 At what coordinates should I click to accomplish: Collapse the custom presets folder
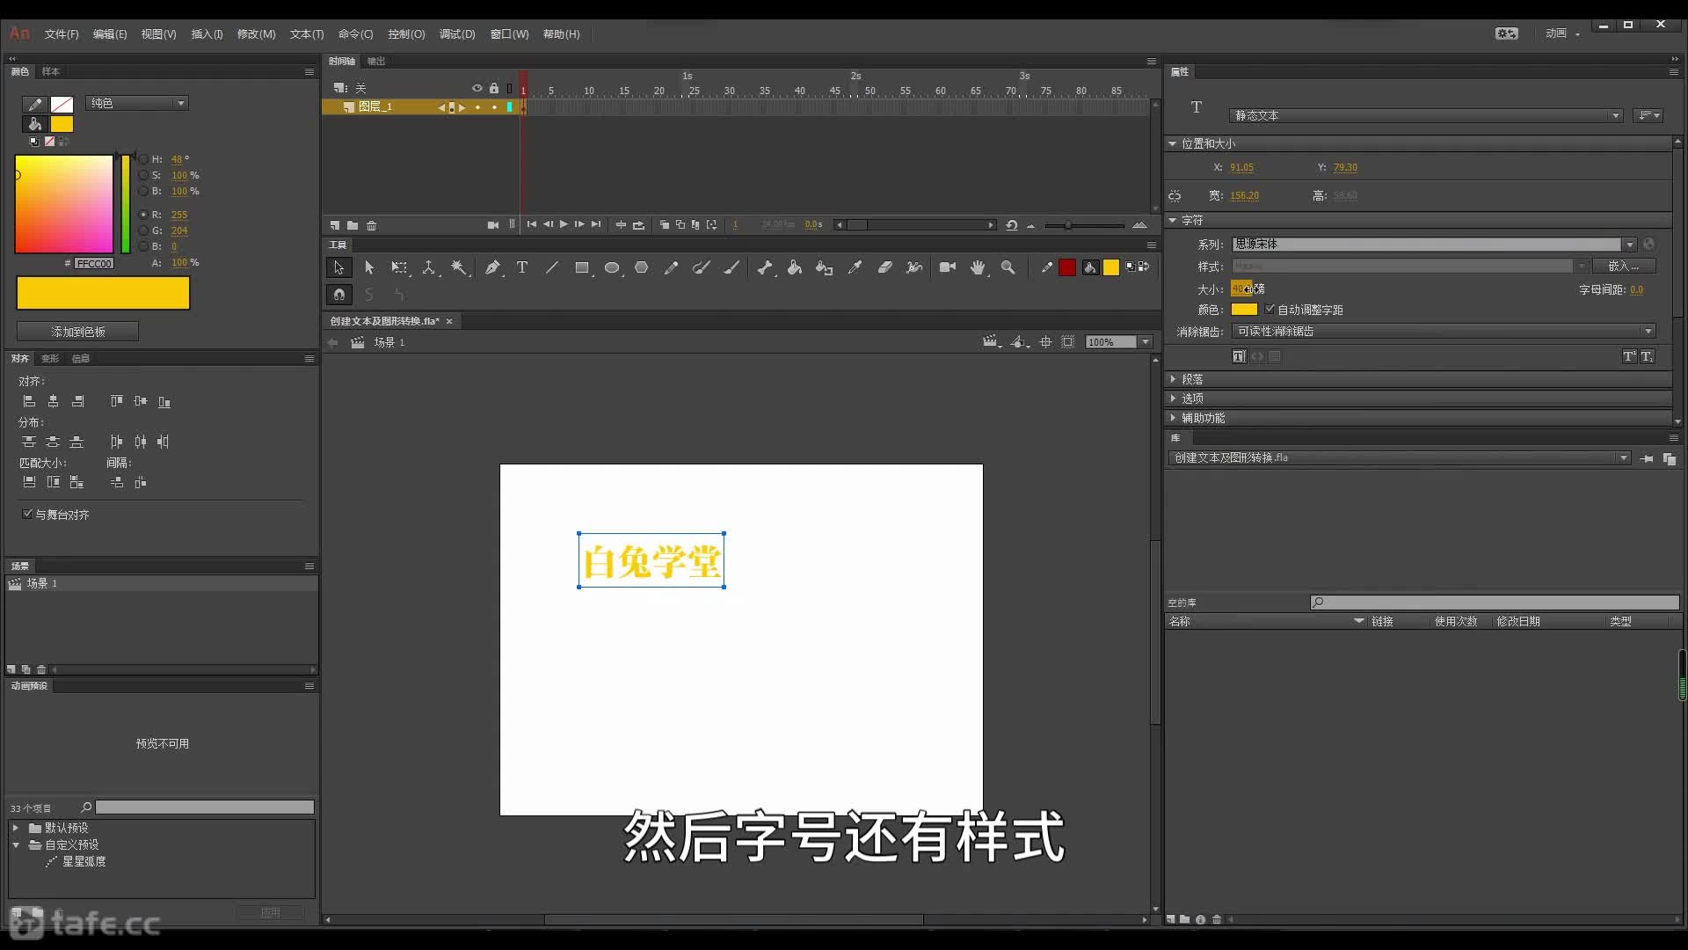pos(16,844)
